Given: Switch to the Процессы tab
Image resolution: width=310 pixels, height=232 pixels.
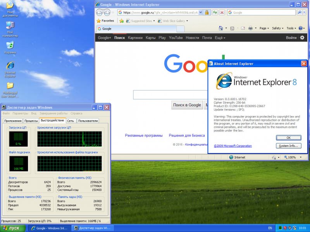Looking at the screenshot, I should pos(31,121).
